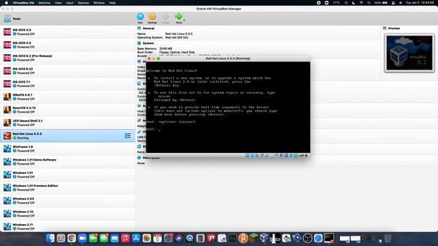Click the New virtual machine toolbar icon
This screenshot has width=438, height=246.
140,16
